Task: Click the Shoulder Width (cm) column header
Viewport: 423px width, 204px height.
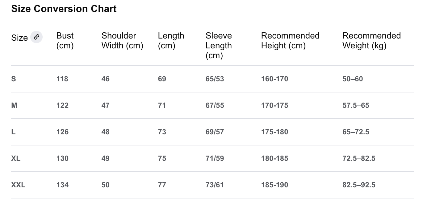Action: tap(122, 41)
